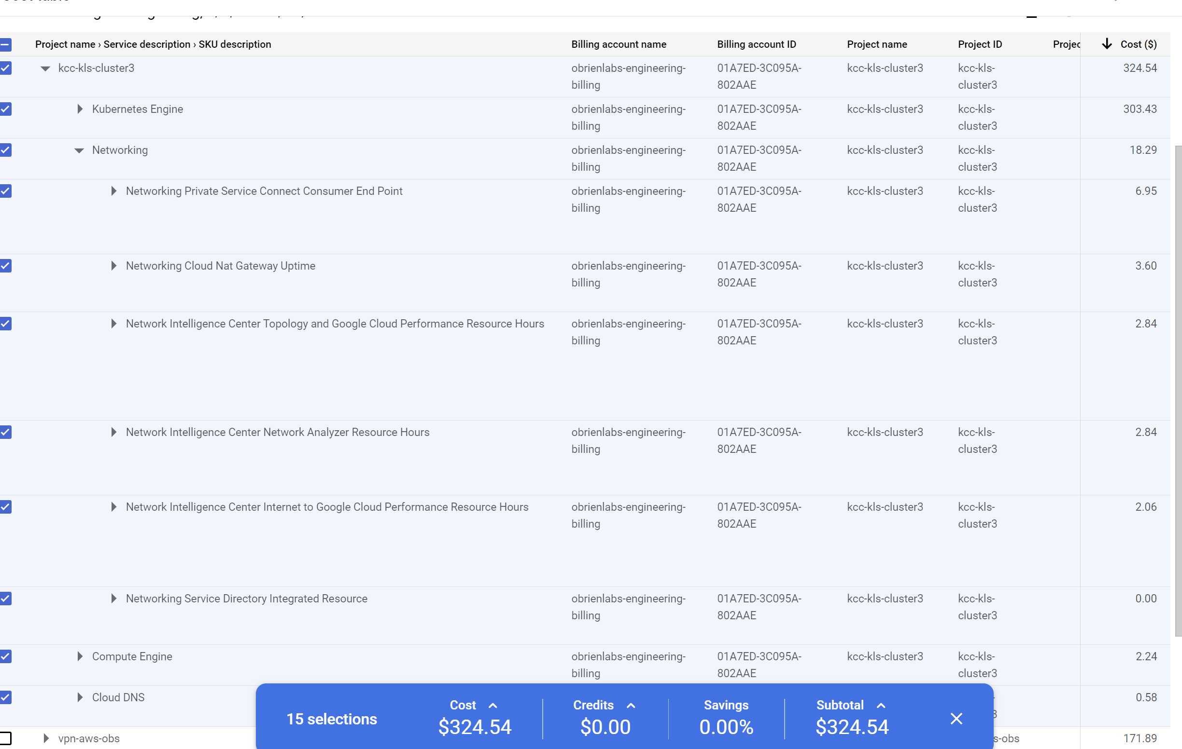Expand the Networking Private Service Connect Consumer End Point SKU
Image resolution: width=1182 pixels, height=749 pixels.
click(x=114, y=191)
